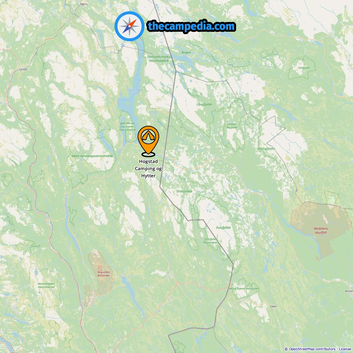Click the Sølen landskapsvernområde label

pyautogui.click(x=92, y=156)
